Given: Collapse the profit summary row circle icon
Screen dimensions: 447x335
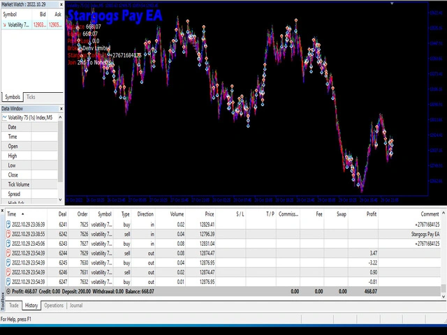Looking at the screenshot, I should [8, 291].
